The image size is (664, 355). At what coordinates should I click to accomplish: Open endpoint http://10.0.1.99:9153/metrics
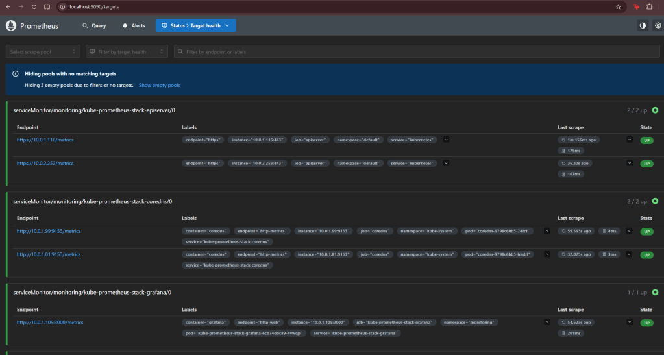click(49, 231)
